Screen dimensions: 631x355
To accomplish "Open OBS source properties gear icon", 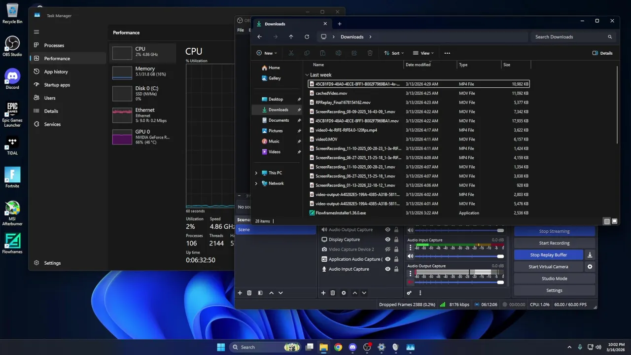I will pos(344,293).
